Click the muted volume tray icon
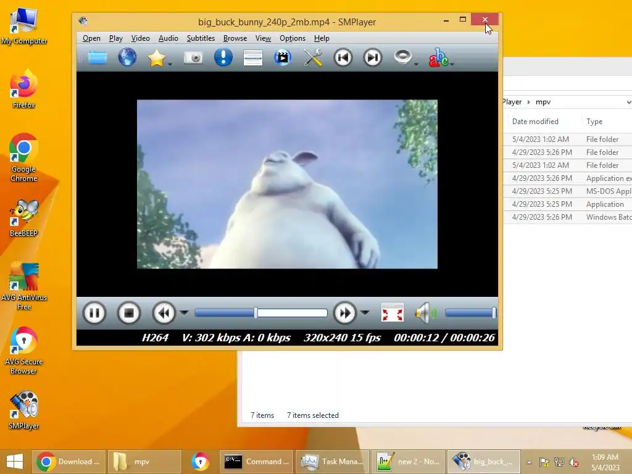The width and height of the screenshot is (632, 474). pos(574,462)
